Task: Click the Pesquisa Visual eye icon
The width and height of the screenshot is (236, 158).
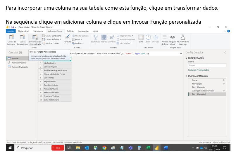Action: (173, 37)
